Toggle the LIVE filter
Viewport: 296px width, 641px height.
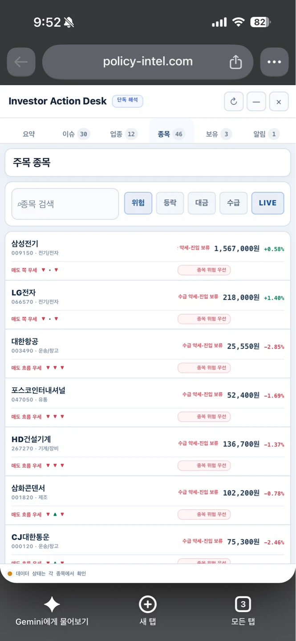click(x=268, y=203)
